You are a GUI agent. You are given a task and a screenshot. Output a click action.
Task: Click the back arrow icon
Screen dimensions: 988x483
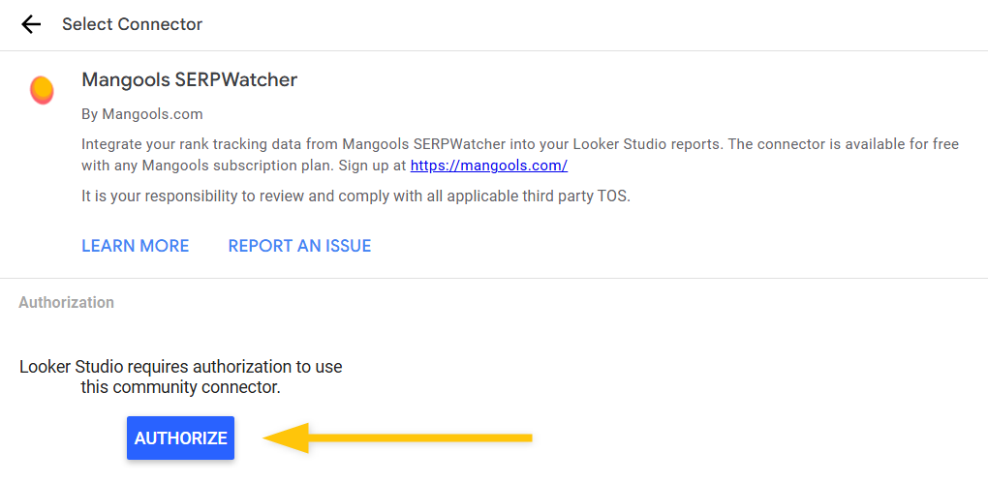click(31, 24)
